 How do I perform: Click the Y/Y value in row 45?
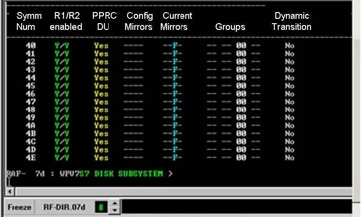coord(62,86)
